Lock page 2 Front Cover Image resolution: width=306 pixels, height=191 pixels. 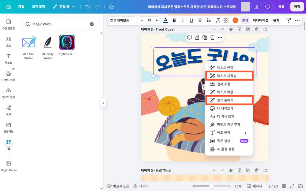click(x=239, y=29)
